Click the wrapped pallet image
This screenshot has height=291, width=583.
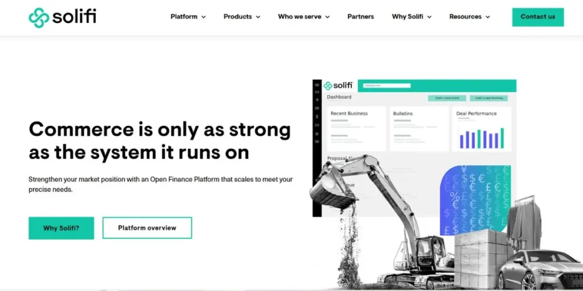point(482,258)
